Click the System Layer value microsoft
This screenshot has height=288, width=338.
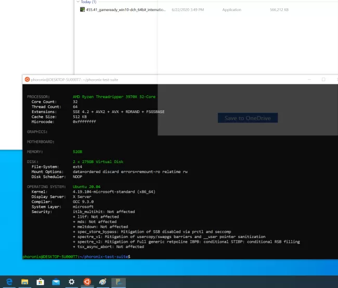pos(83,207)
